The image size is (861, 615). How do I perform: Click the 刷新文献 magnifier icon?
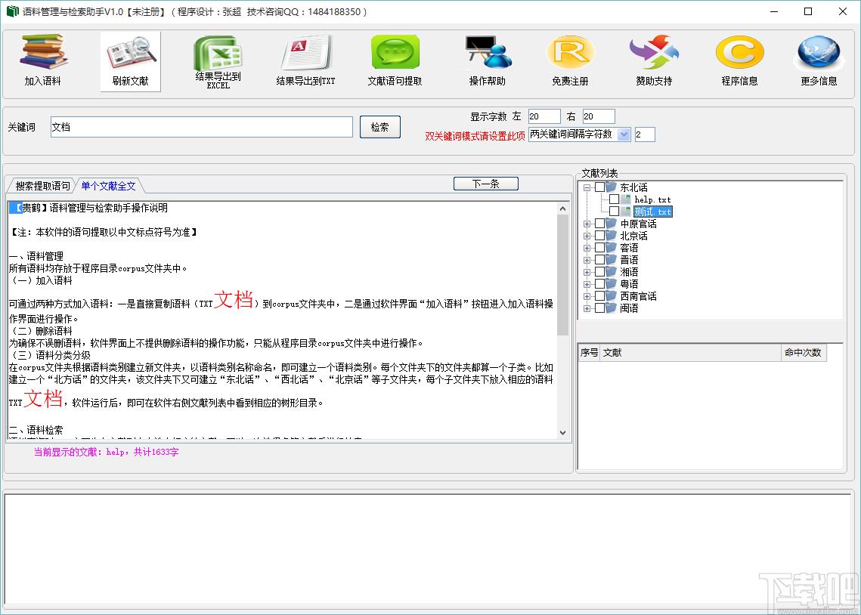(x=131, y=53)
